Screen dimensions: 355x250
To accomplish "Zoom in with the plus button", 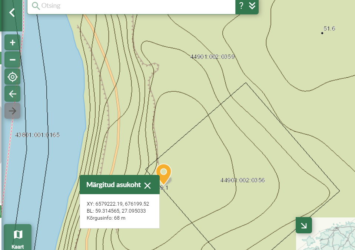I will (13, 43).
